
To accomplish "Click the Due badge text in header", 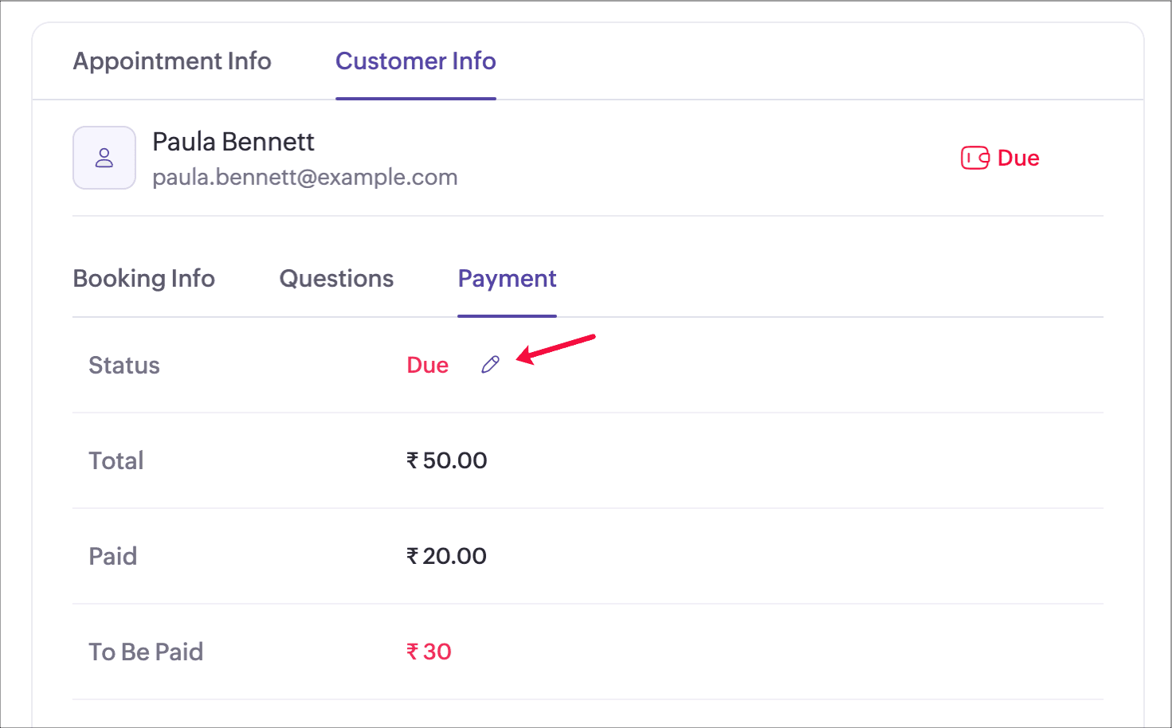I will 1018,158.
